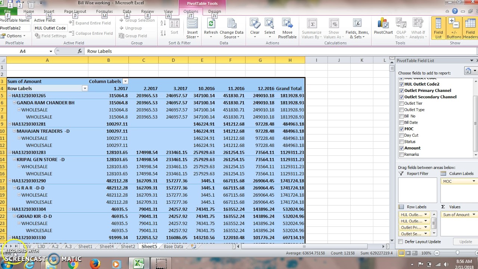Click Field Settings in ribbon

(x=51, y=36)
